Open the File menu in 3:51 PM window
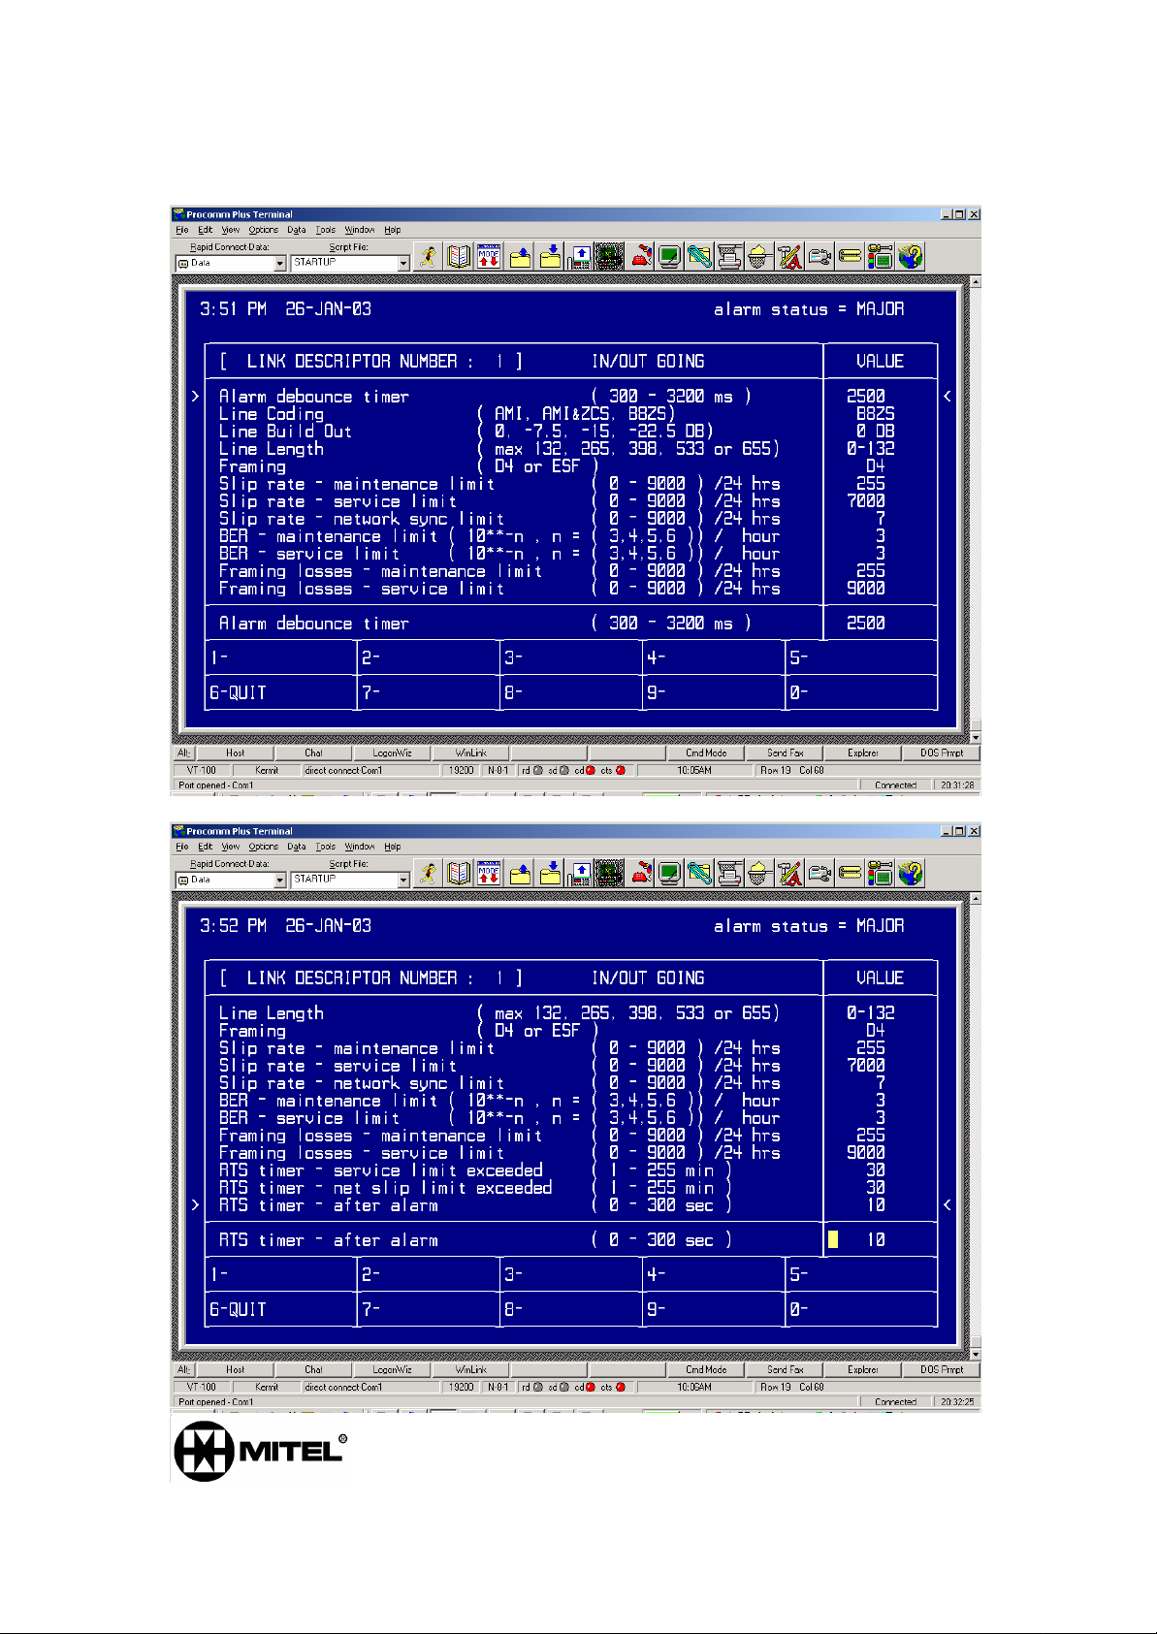Image resolution: width=1157 pixels, height=1634 pixels. tap(182, 230)
